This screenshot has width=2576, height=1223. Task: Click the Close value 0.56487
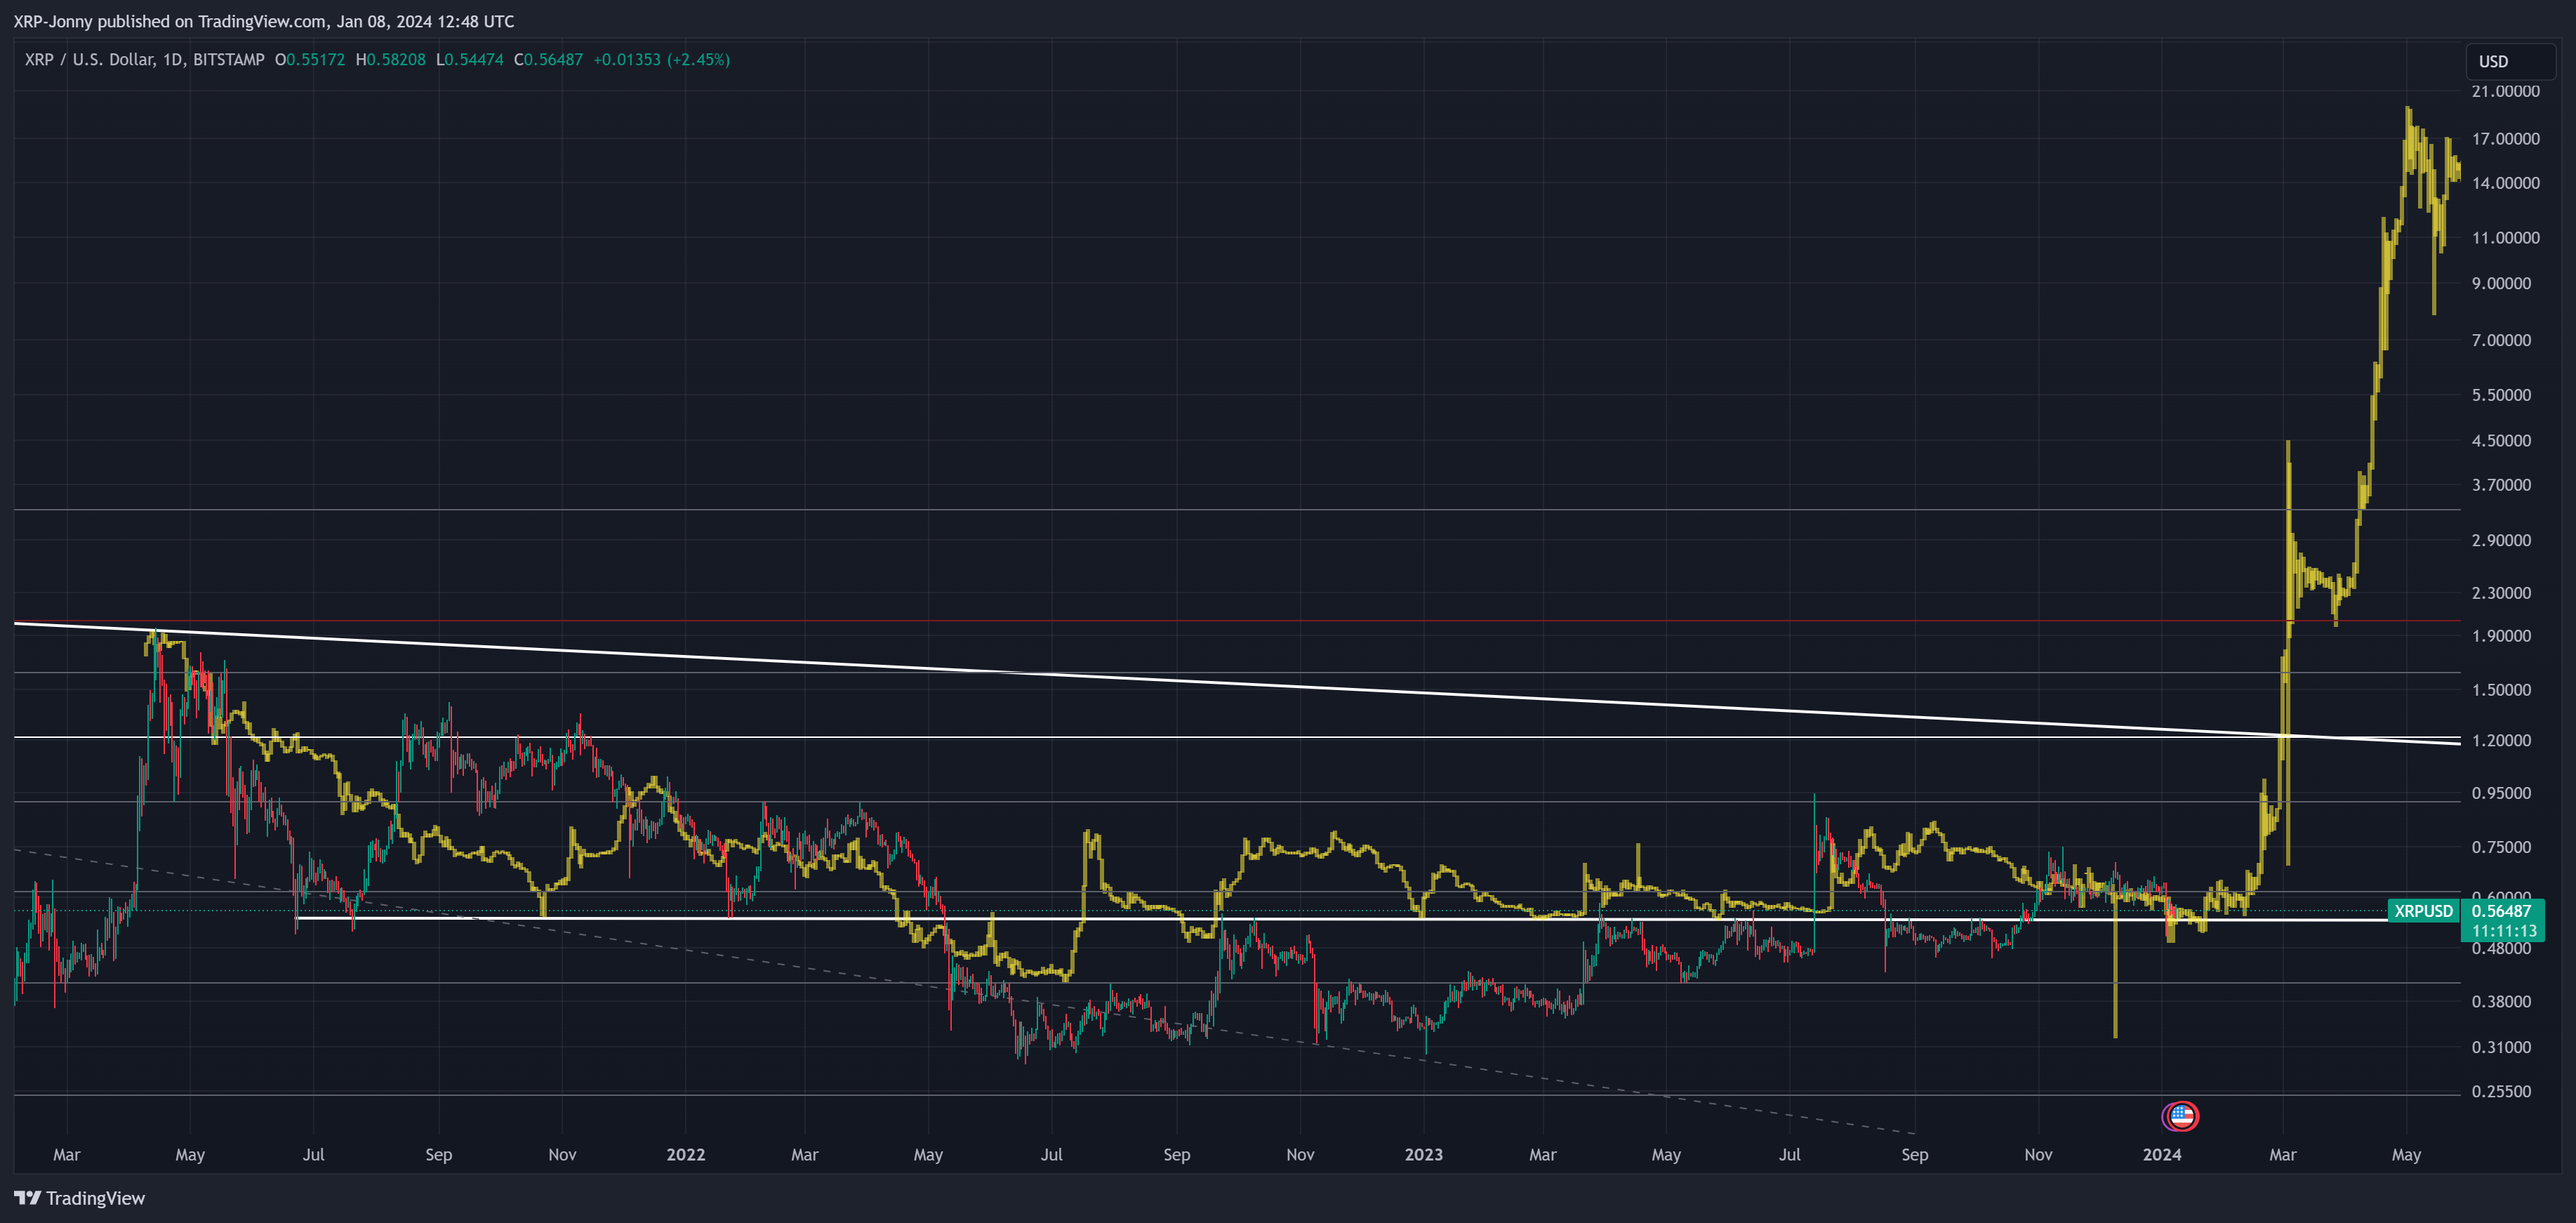coord(554,60)
